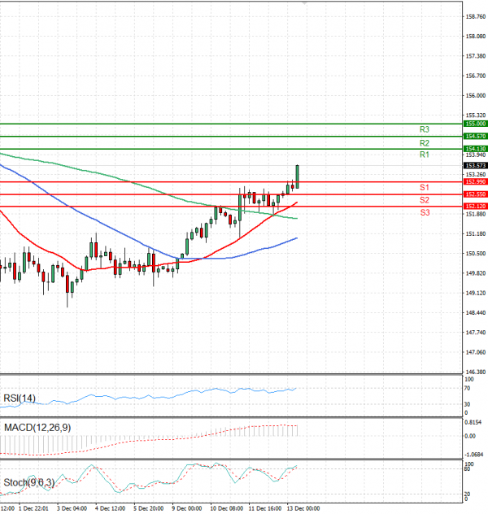Click the 1 Dec 22:01 time label
The image size is (488, 514).
tap(33, 508)
